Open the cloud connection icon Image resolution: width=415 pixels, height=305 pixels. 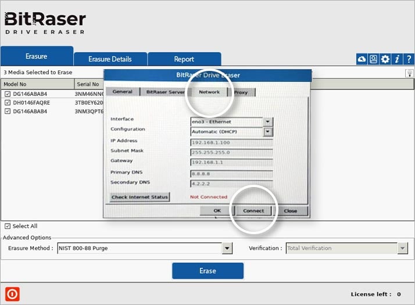(x=362, y=59)
